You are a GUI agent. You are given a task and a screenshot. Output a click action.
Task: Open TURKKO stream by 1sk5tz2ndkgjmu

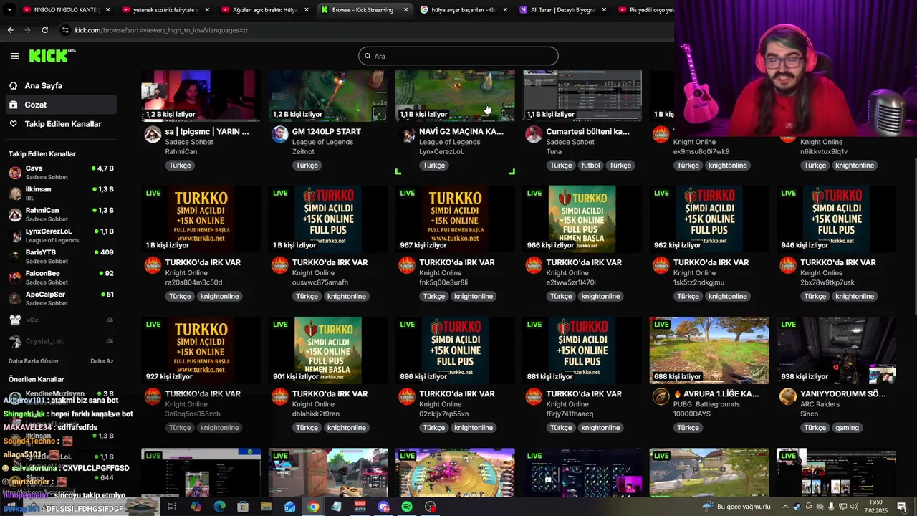point(709,219)
